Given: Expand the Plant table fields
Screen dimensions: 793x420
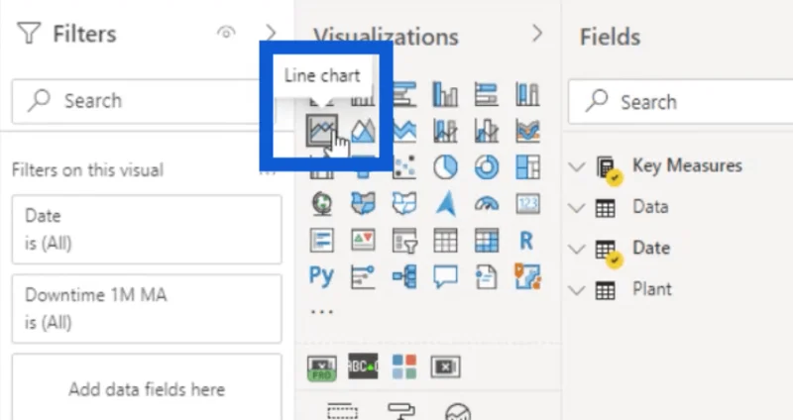Looking at the screenshot, I should coord(577,290).
